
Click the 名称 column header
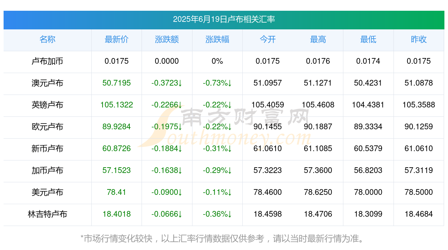47,39
